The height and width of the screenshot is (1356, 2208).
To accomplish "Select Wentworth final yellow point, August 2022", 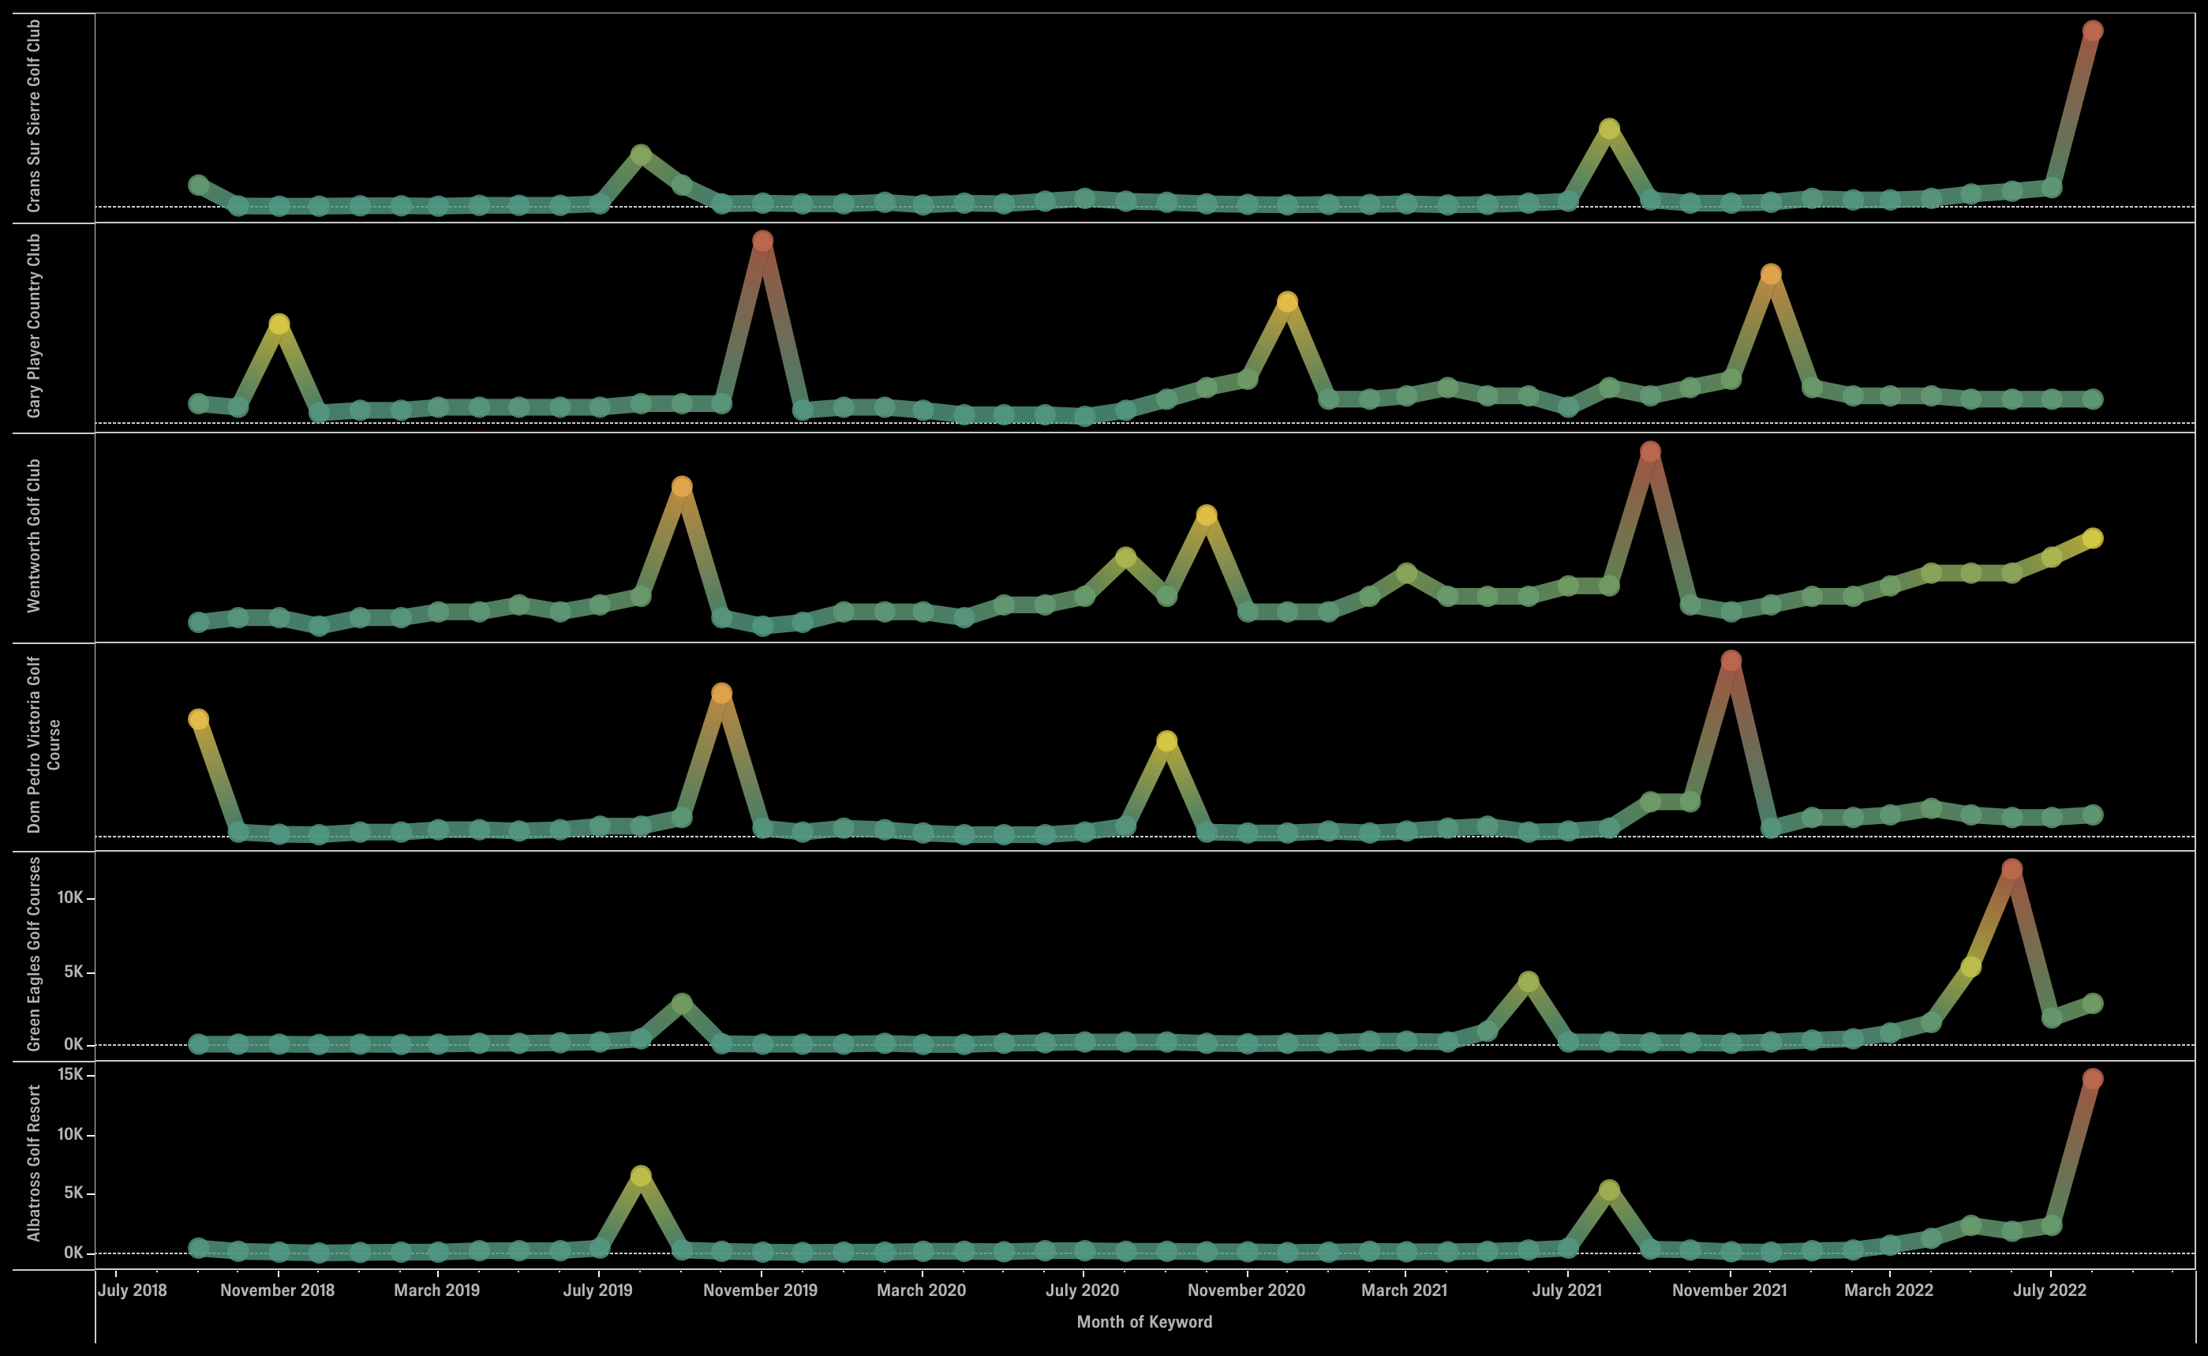I will tap(2092, 538).
